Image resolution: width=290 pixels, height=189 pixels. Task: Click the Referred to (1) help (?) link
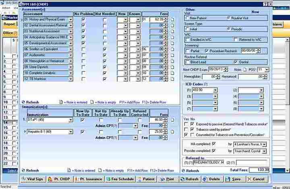click(x=191, y=163)
